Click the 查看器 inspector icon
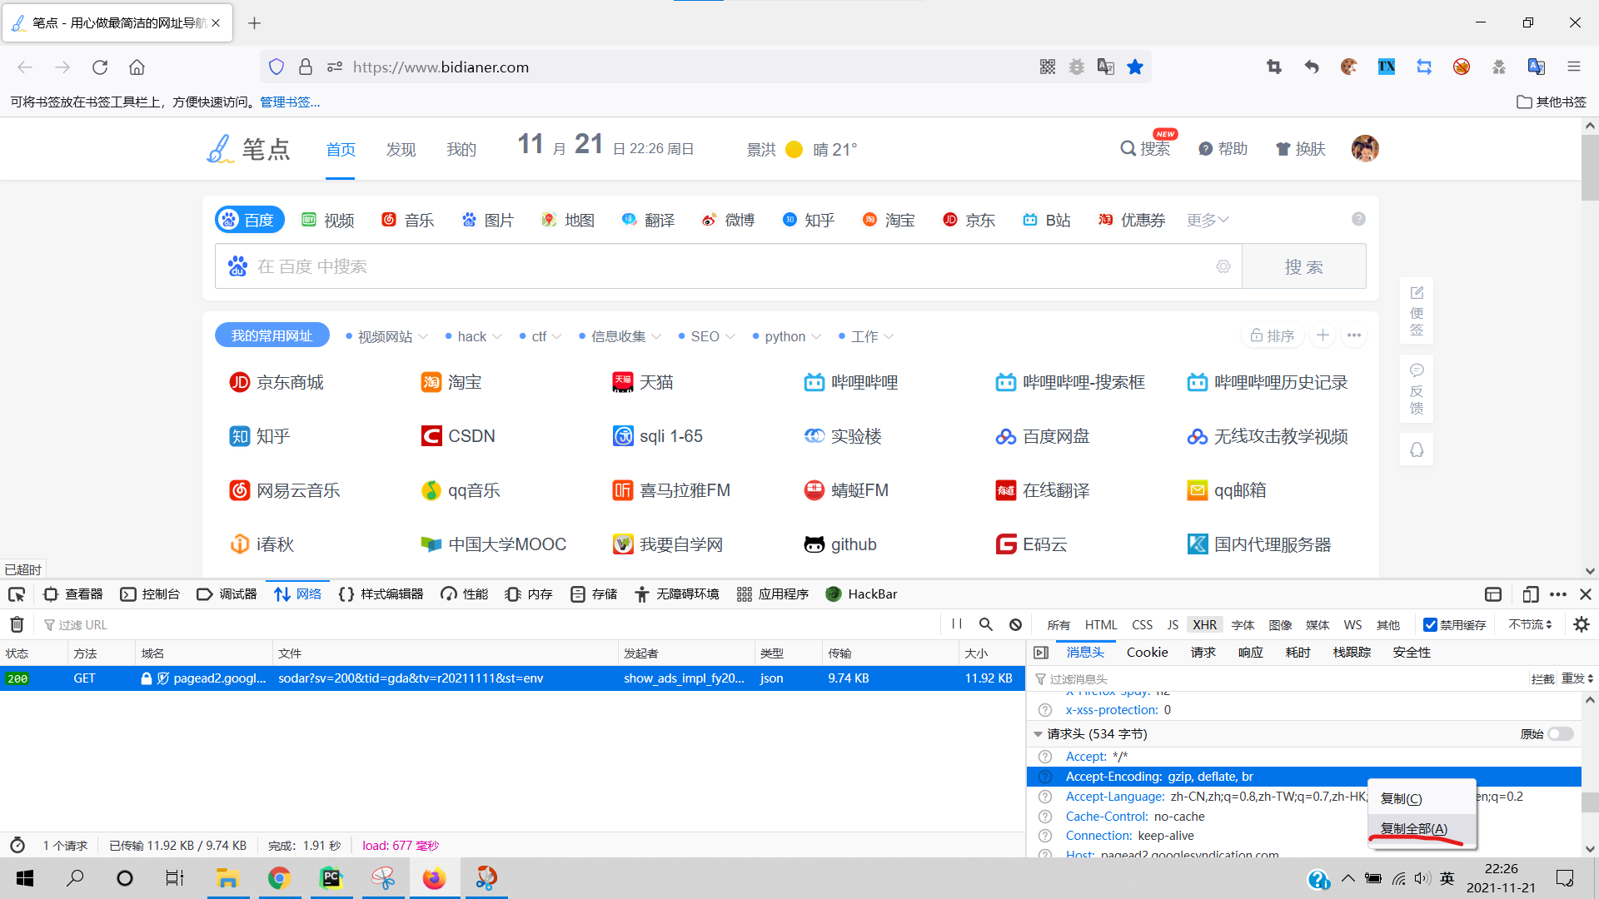Viewport: 1599px width, 899px height. [51, 594]
